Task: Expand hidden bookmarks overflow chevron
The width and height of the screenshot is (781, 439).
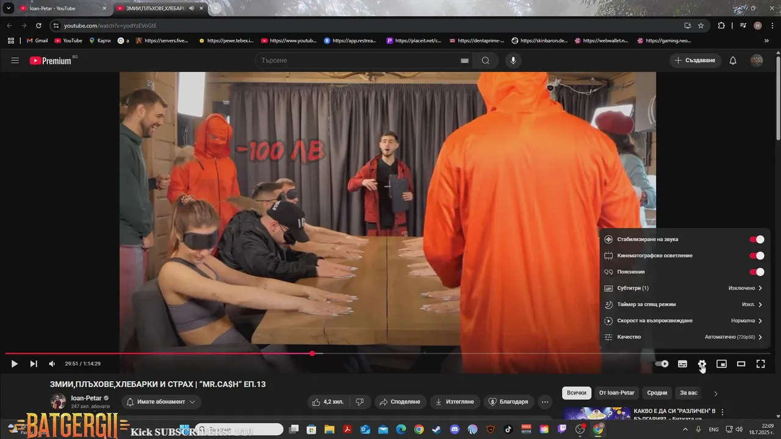Action: (x=766, y=41)
